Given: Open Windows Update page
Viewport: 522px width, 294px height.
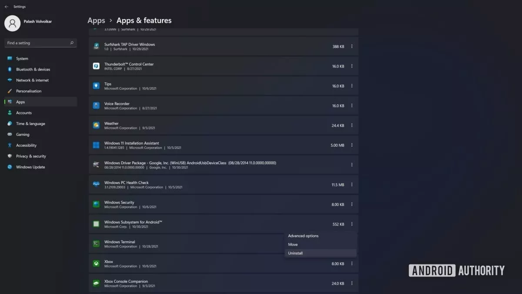Looking at the screenshot, I should pyautogui.click(x=40, y=167).
